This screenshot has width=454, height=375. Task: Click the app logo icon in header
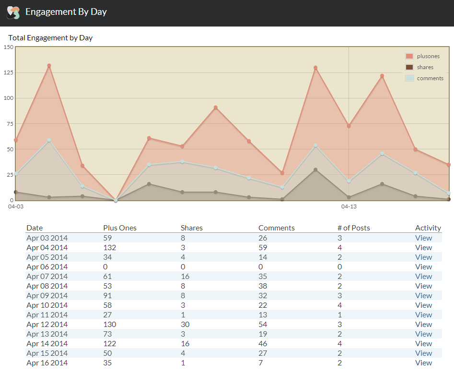point(13,12)
